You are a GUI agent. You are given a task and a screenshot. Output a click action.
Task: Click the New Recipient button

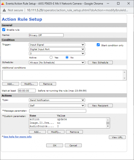tap(100, 106)
